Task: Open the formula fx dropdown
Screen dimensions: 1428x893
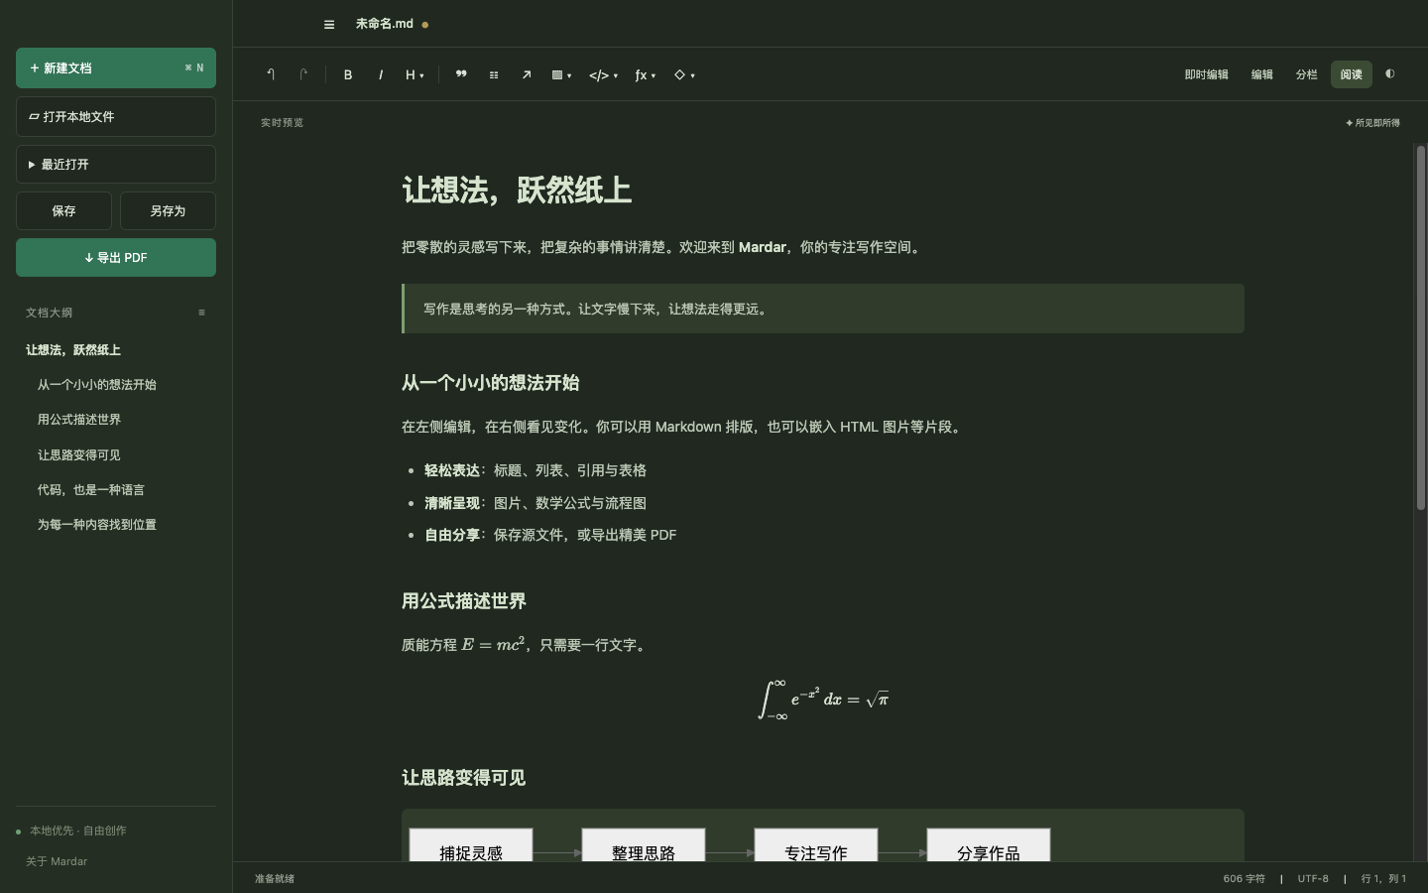Action: point(646,74)
